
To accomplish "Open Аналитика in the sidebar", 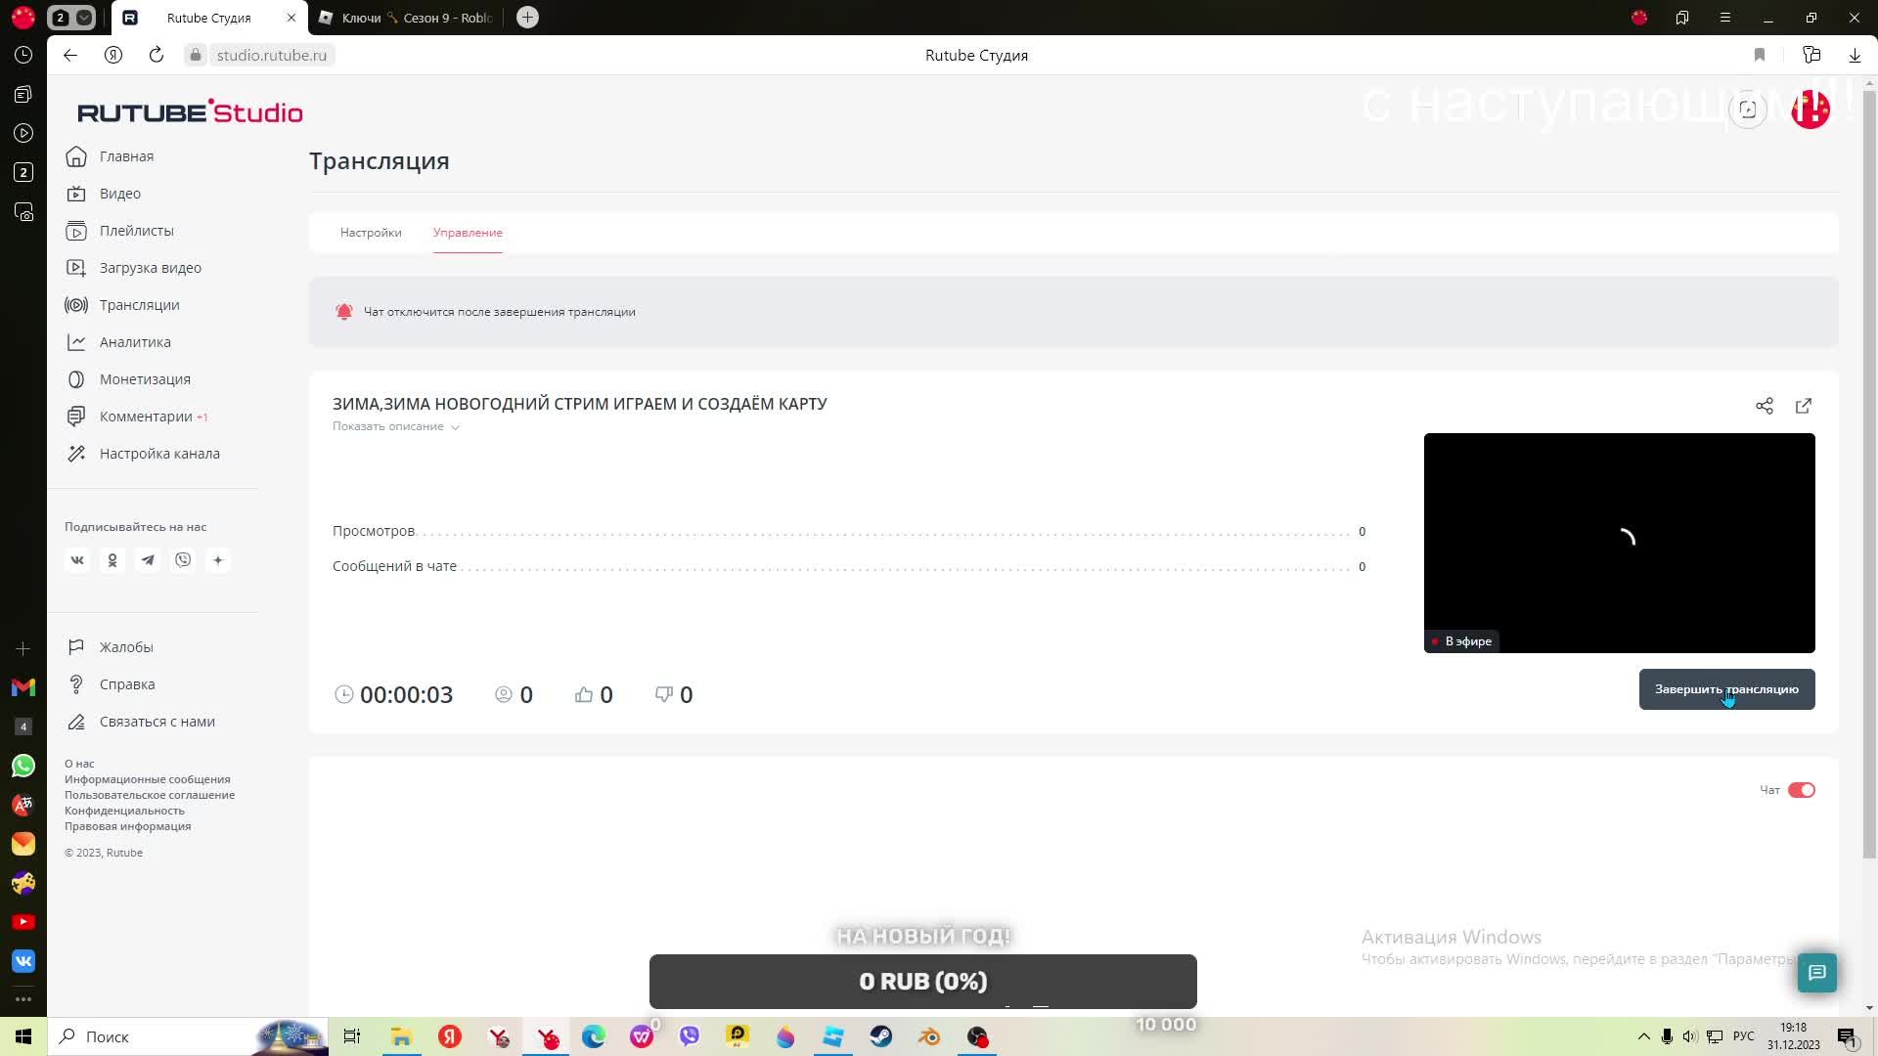I will click(135, 342).
